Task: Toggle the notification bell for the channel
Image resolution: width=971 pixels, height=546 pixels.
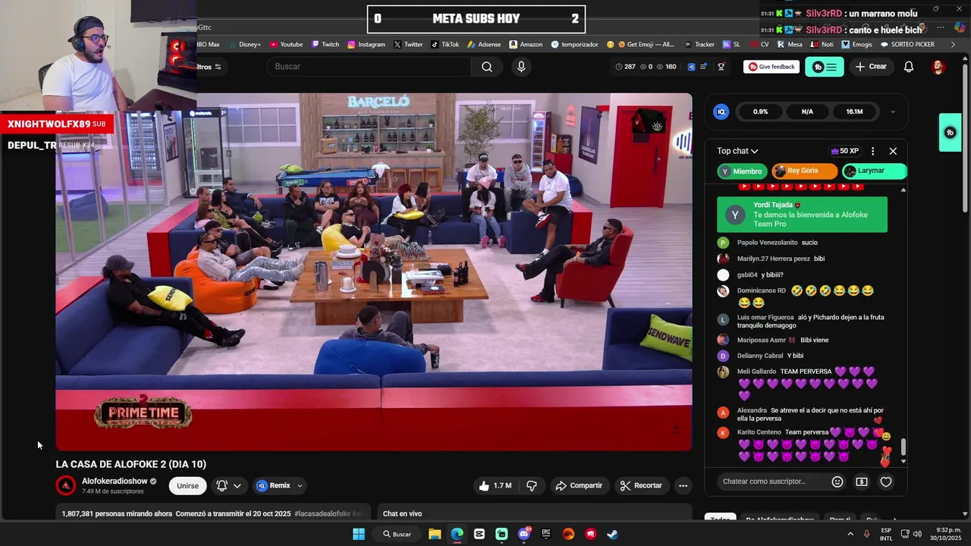Action: click(228, 485)
